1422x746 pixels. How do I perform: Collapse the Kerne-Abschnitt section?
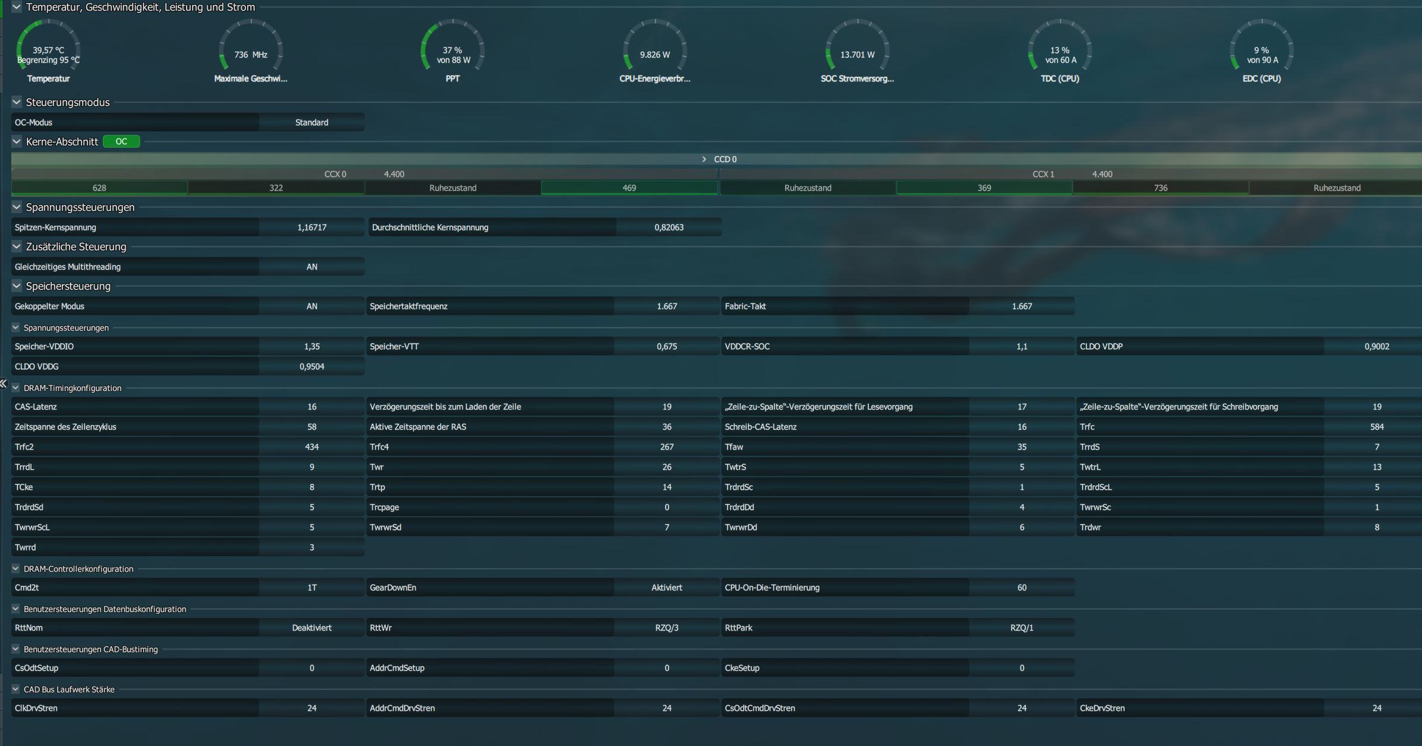click(x=17, y=142)
